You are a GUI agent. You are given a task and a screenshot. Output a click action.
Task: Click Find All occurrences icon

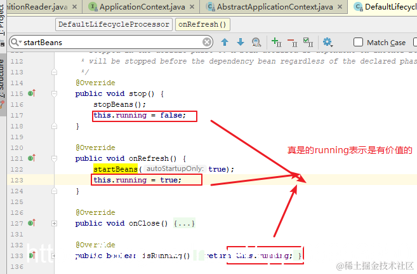point(256,42)
